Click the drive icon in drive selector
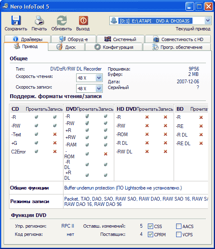Viewport: 215px width, 249px height. [114, 21]
